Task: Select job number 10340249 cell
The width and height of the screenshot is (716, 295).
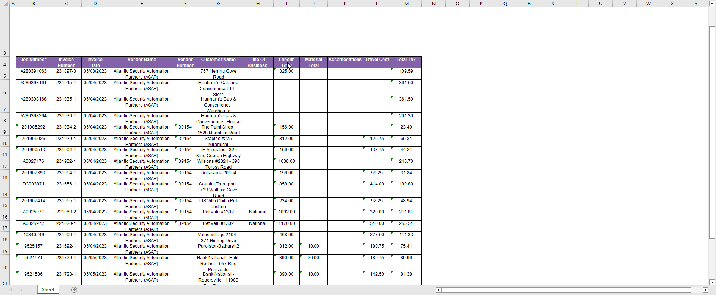Action: click(34, 237)
